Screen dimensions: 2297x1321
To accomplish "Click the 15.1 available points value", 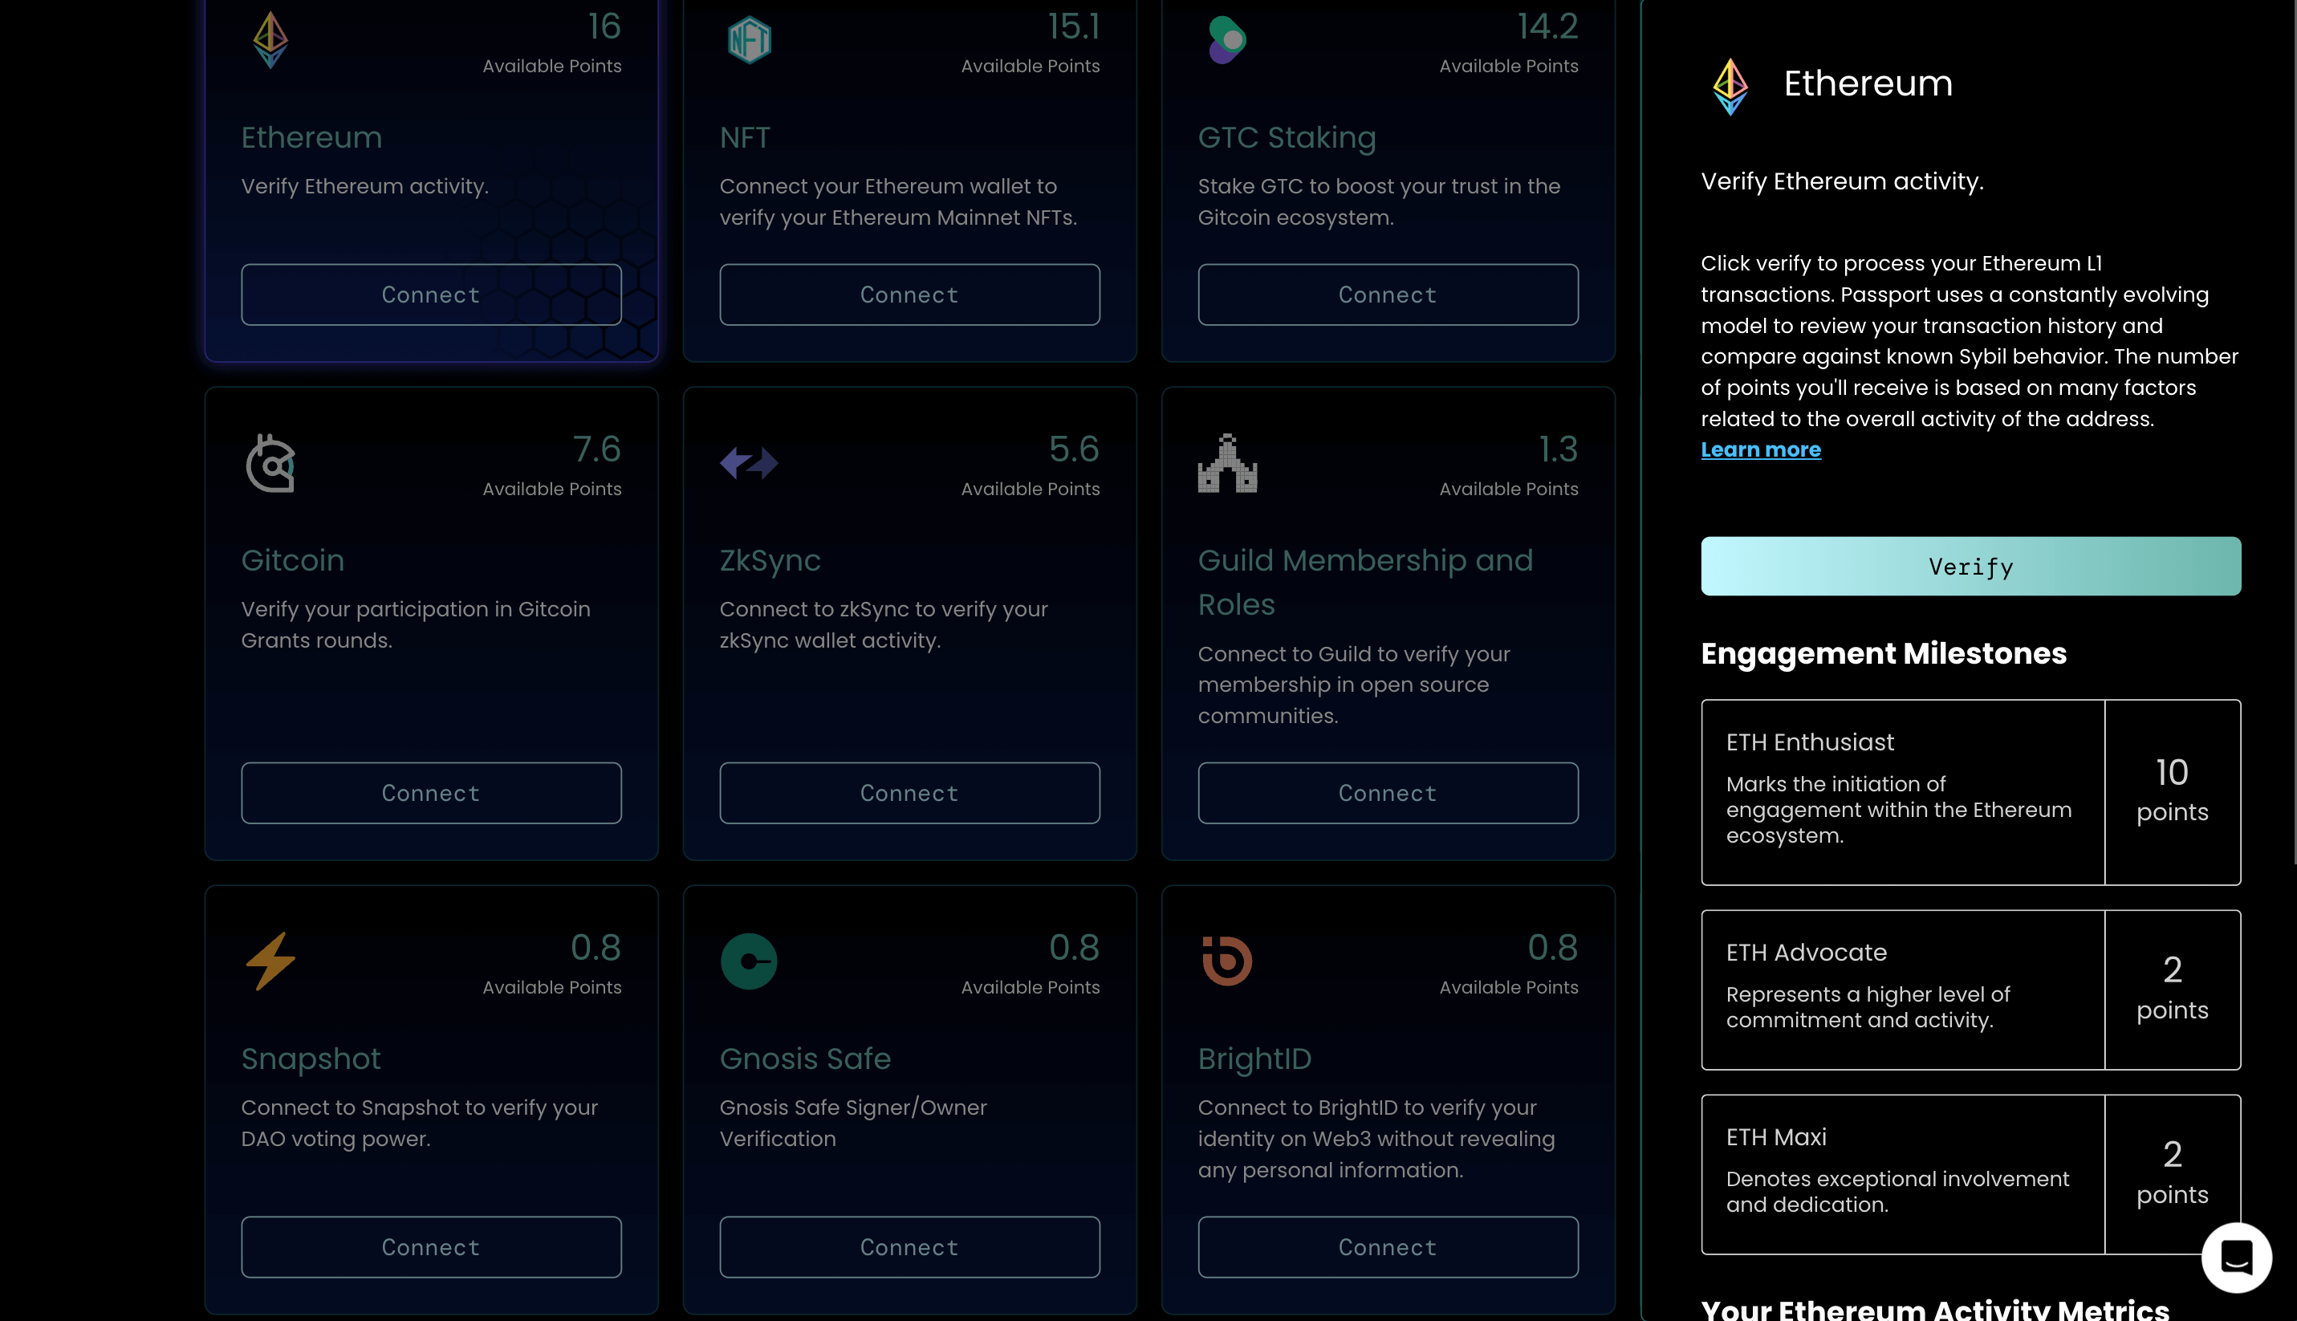I will click(x=1073, y=26).
